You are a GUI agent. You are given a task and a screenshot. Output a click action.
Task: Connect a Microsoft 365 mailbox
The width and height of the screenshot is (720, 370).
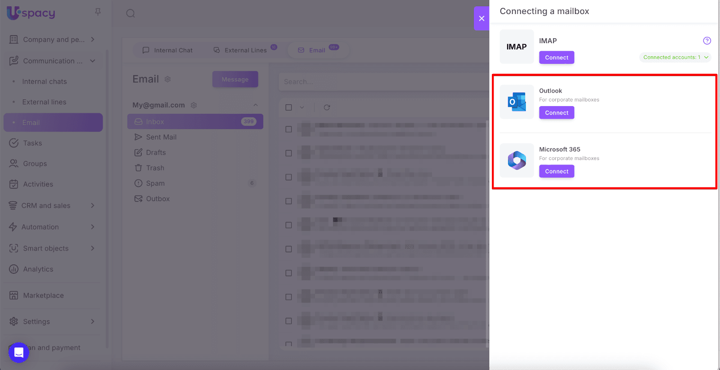tap(557, 171)
